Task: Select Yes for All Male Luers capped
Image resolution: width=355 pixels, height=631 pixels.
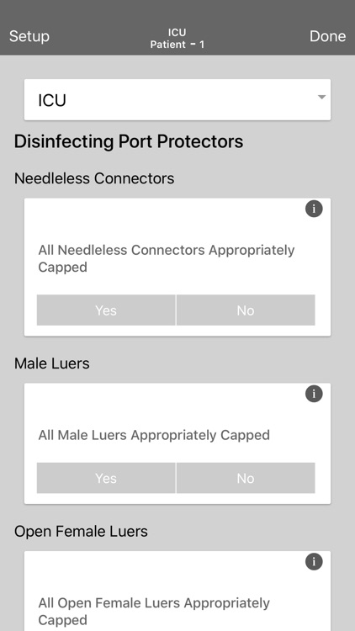Action: tap(106, 478)
